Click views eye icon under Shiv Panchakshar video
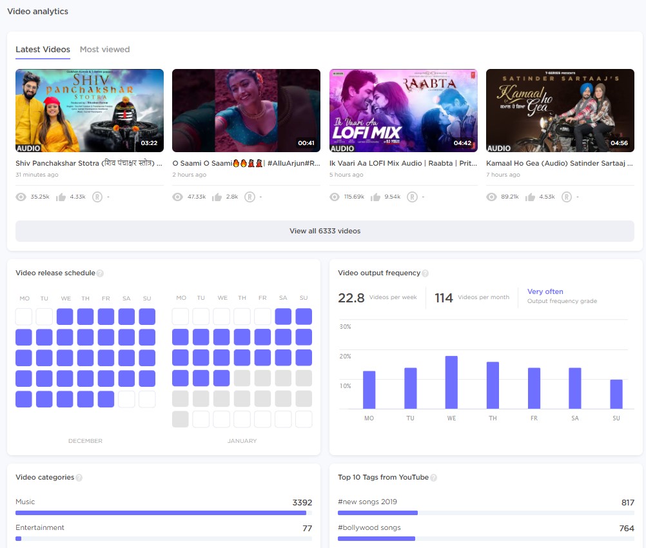The height and width of the screenshot is (548, 646). (x=21, y=197)
